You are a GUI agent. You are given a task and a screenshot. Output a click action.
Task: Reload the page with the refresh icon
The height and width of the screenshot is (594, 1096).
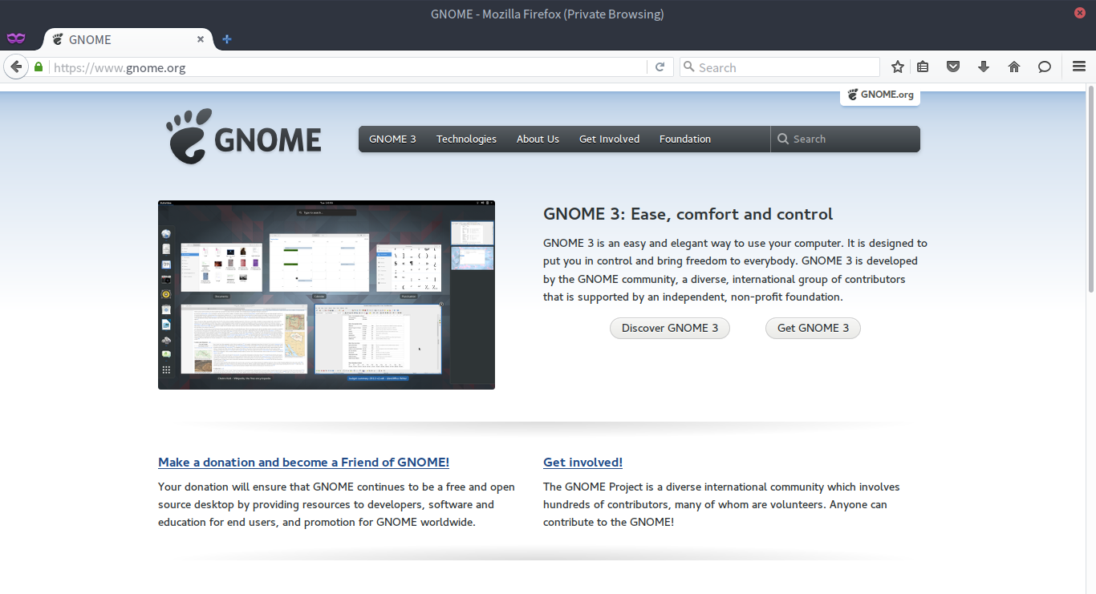pyautogui.click(x=660, y=67)
